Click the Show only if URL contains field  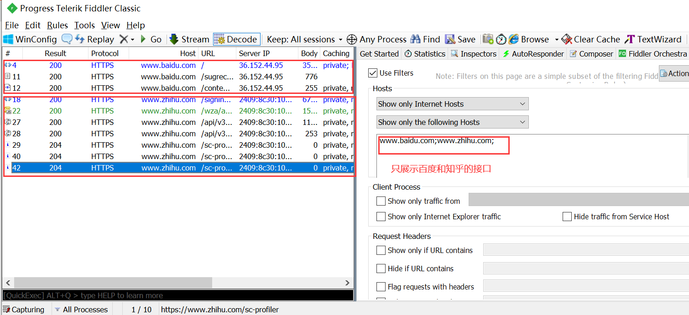pos(586,250)
